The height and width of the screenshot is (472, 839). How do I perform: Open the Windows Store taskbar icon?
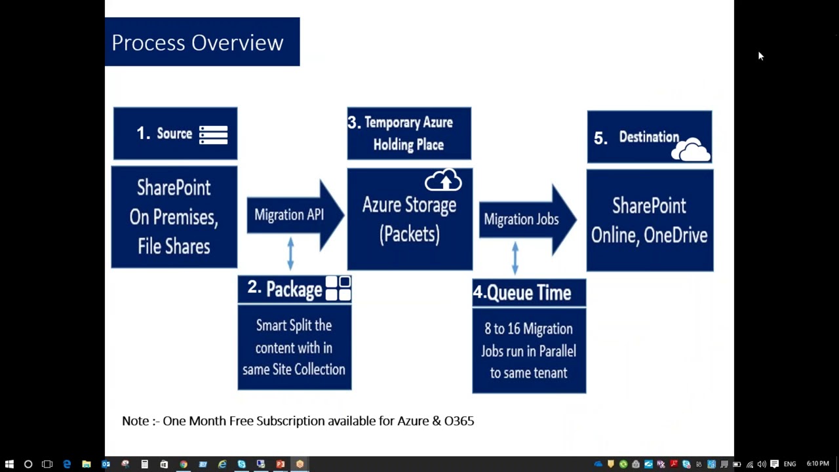click(x=164, y=464)
